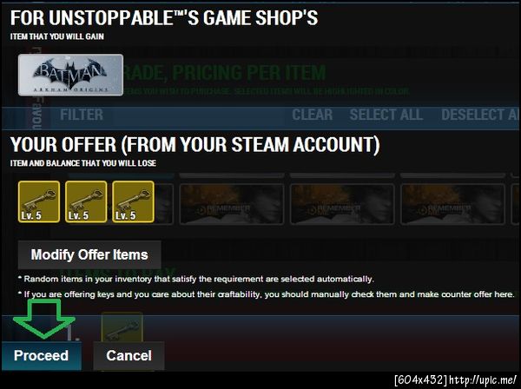Click the key craftability notice text

(x=267, y=294)
